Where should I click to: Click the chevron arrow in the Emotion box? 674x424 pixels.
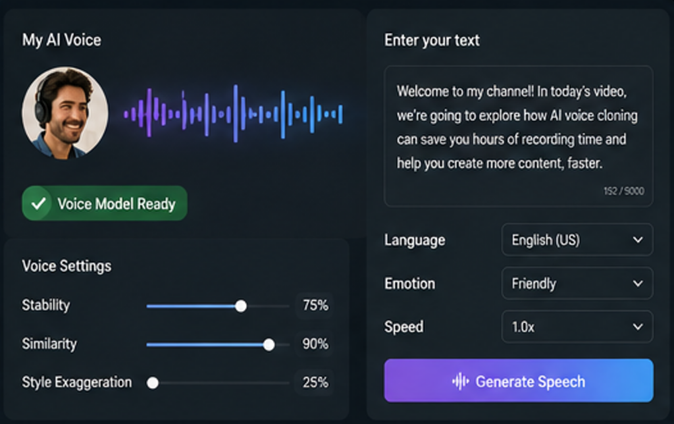tap(638, 283)
